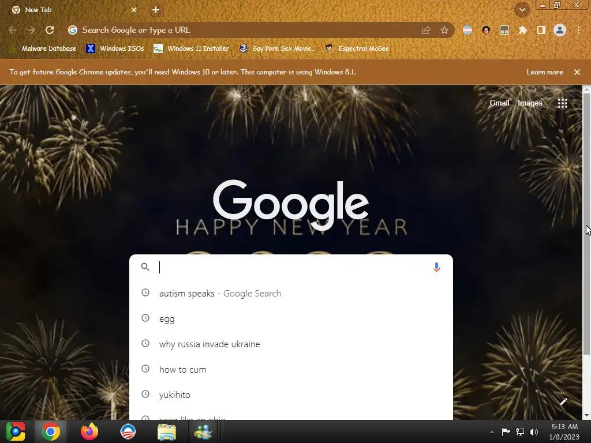This screenshot has width=591, height=443.
Task: Select 'why russia invade ukraine' suggestion
Action: 291,344
